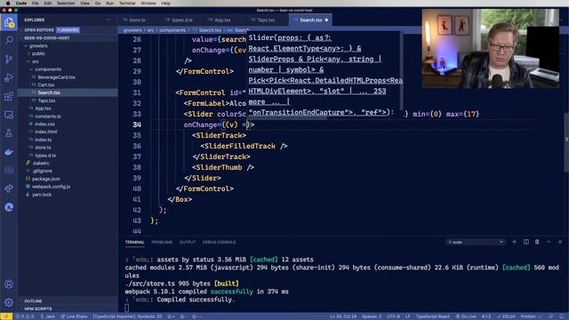The image size is (569, 320).
Task: Open the Terminal menu in menu bar
Action: (x=127, y=4)
